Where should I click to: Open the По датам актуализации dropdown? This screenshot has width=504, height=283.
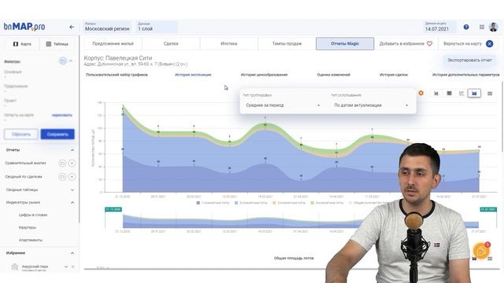tap(371, 105)
